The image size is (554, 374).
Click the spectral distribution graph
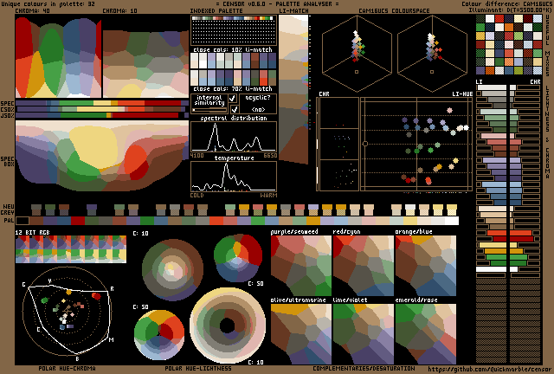click(x=234, y=137)
